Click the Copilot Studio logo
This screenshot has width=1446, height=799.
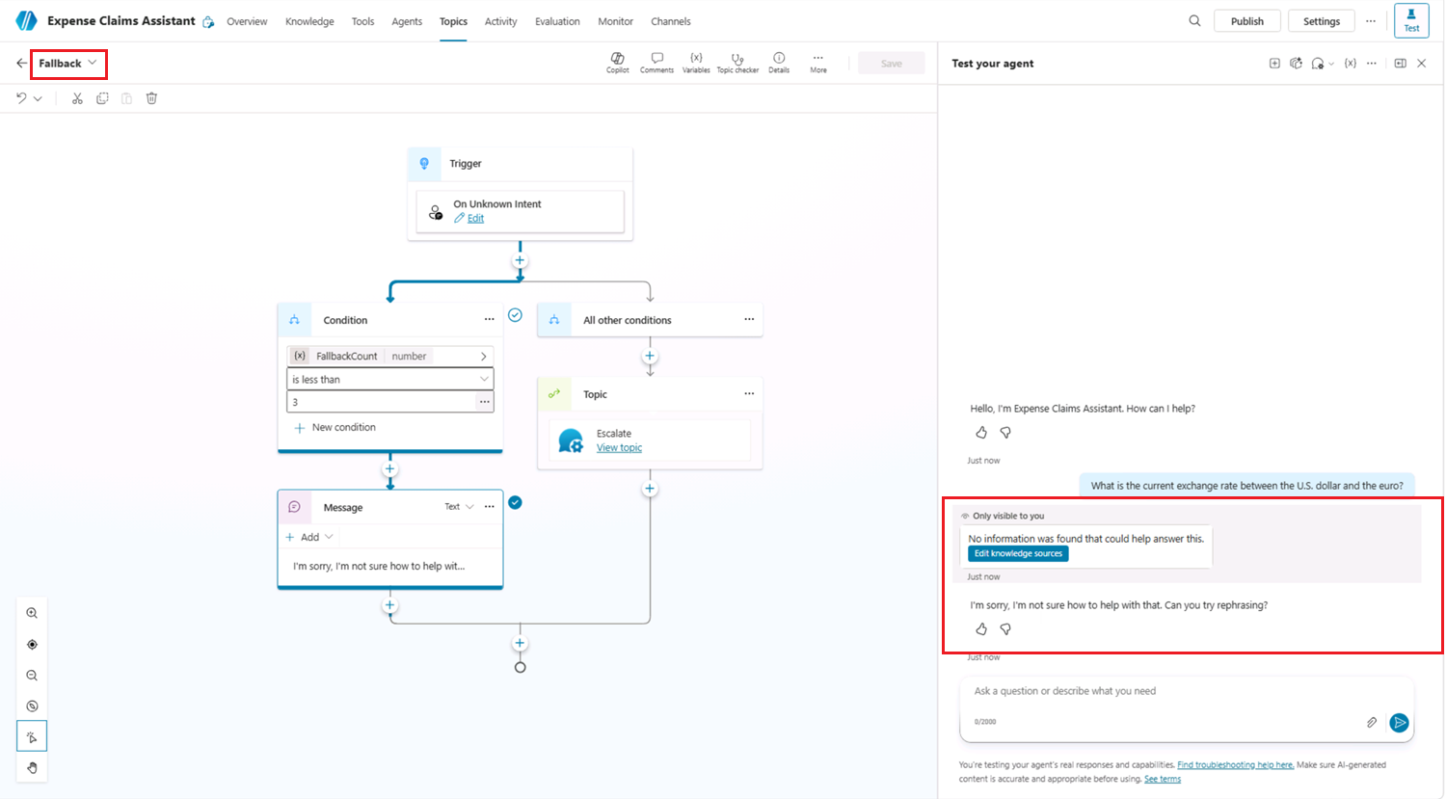(x=26, y=20)
